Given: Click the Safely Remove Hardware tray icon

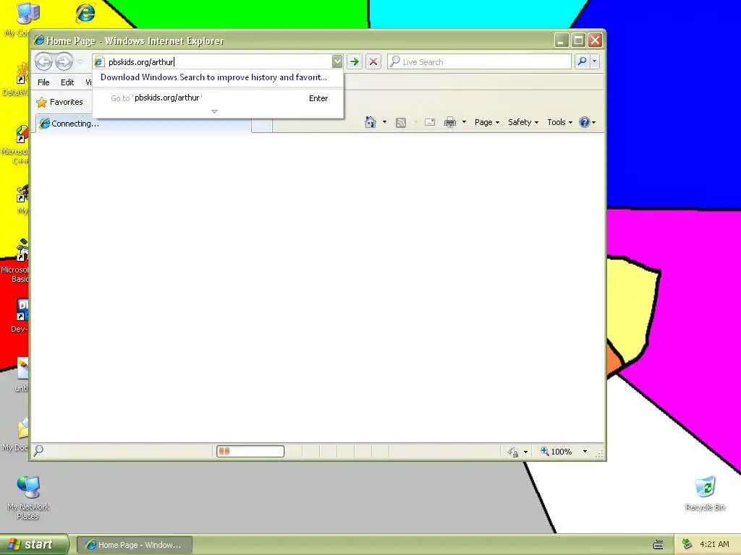Looking at the screenshot, I should pos(687,545).
